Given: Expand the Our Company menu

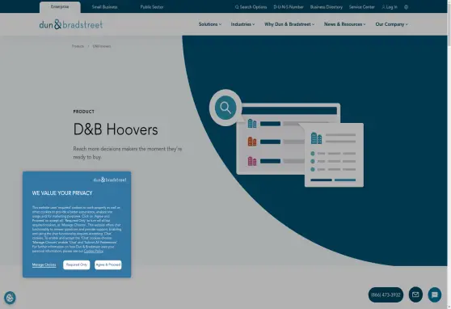Looking at the screenshot, I should point(391,24).
